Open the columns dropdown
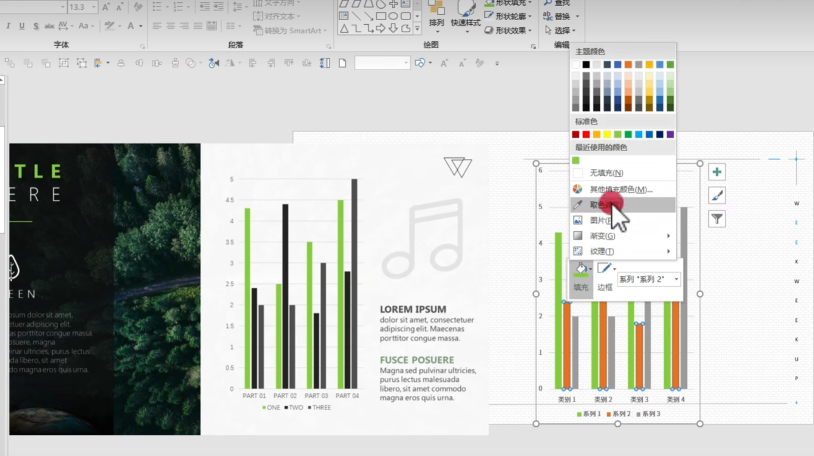This screenshot has width=814, height=456. click(x=233, y=26)
